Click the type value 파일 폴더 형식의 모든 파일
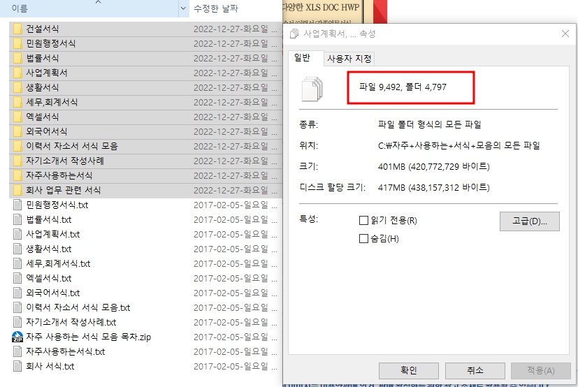The image size is (578, 387). click(430, 124)
